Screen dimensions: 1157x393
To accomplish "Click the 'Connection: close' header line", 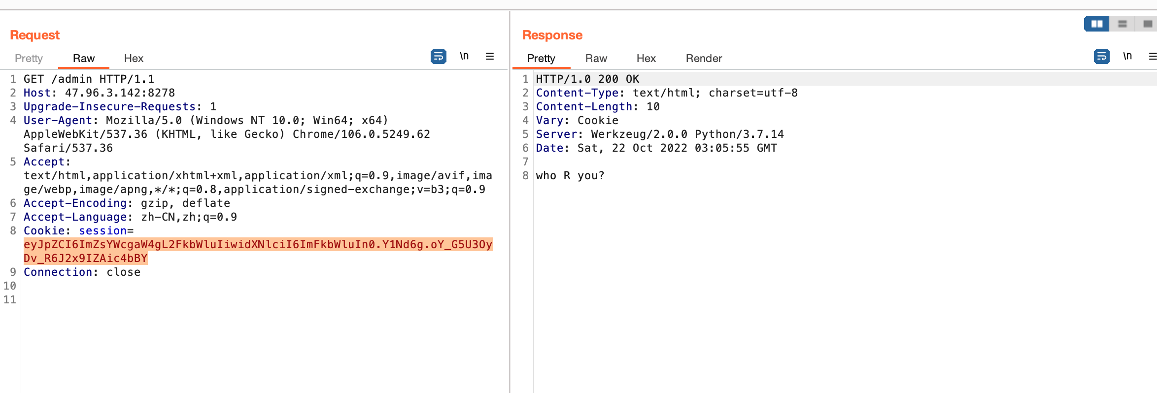I will (82, 272).
